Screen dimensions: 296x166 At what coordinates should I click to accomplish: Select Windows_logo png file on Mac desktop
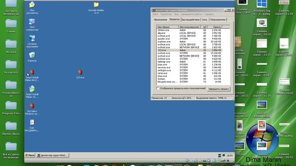tap(262, 4)
